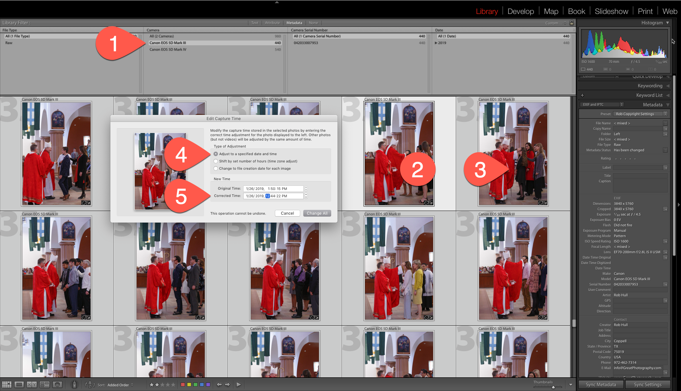Click the filter lock icon
Viewport: 681px width, 391px height.
click(x=572, y=22)
